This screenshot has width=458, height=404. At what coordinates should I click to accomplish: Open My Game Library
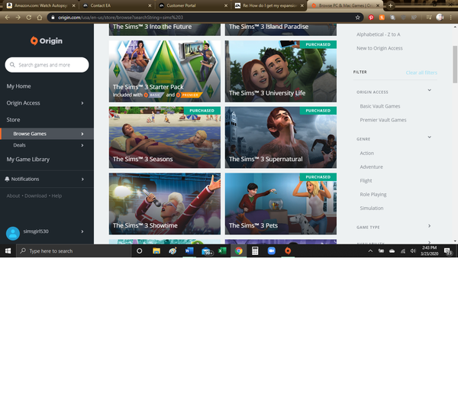coord(28,160)
